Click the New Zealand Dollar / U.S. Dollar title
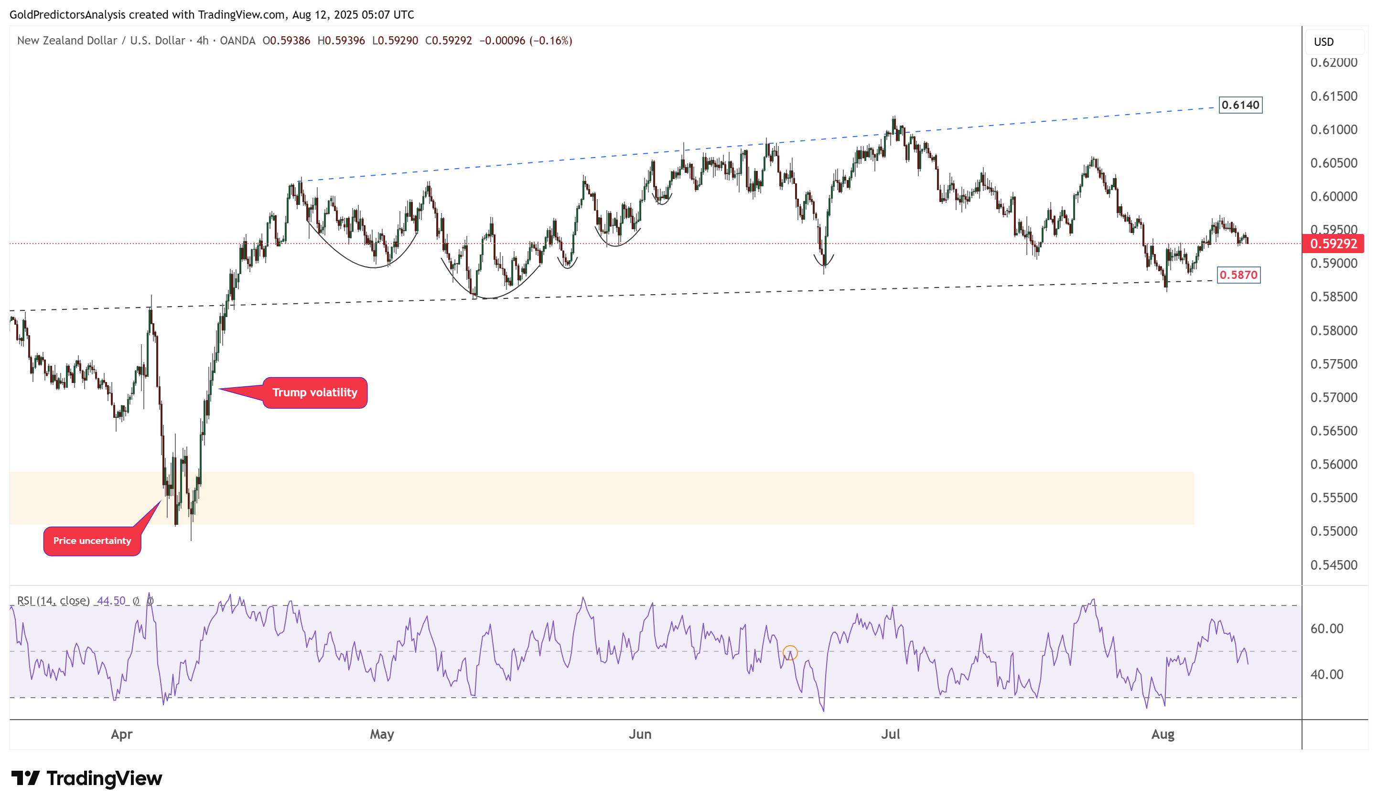1378x807 pixels. click(101, 41)
